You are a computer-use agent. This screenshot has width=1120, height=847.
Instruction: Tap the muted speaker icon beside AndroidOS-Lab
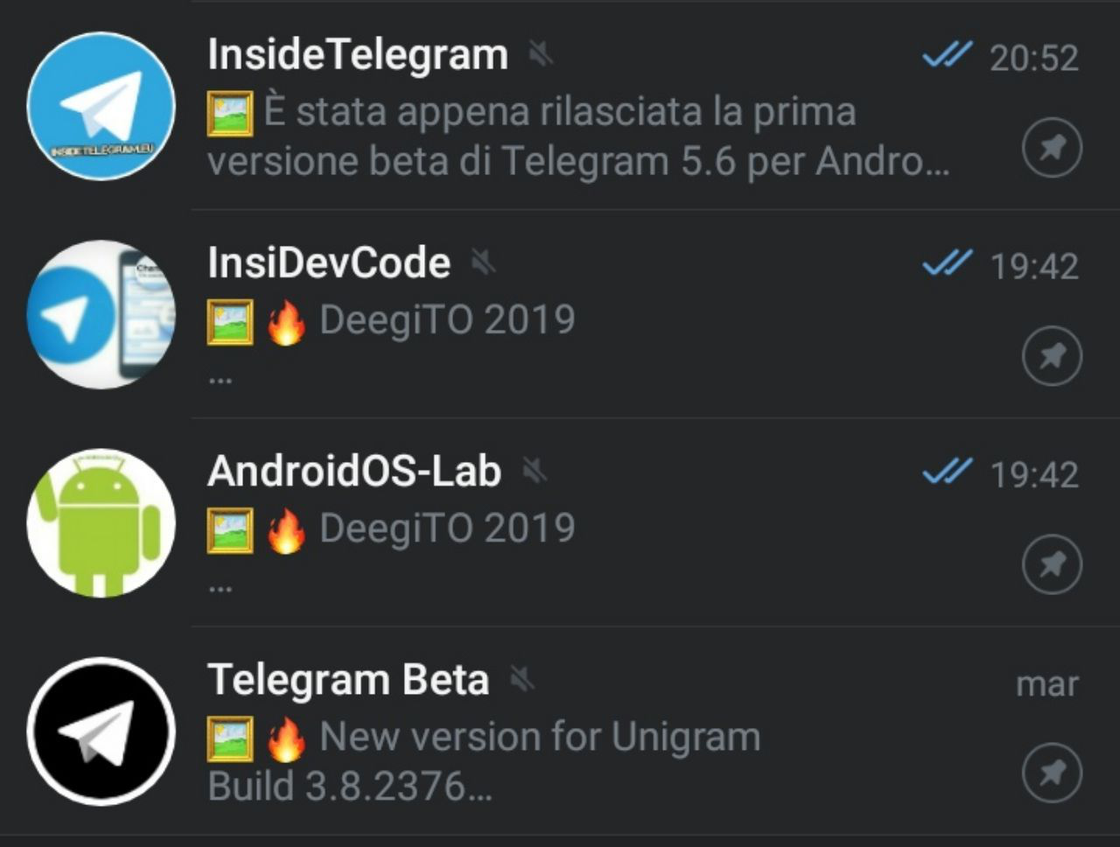[x=534, y=472]
